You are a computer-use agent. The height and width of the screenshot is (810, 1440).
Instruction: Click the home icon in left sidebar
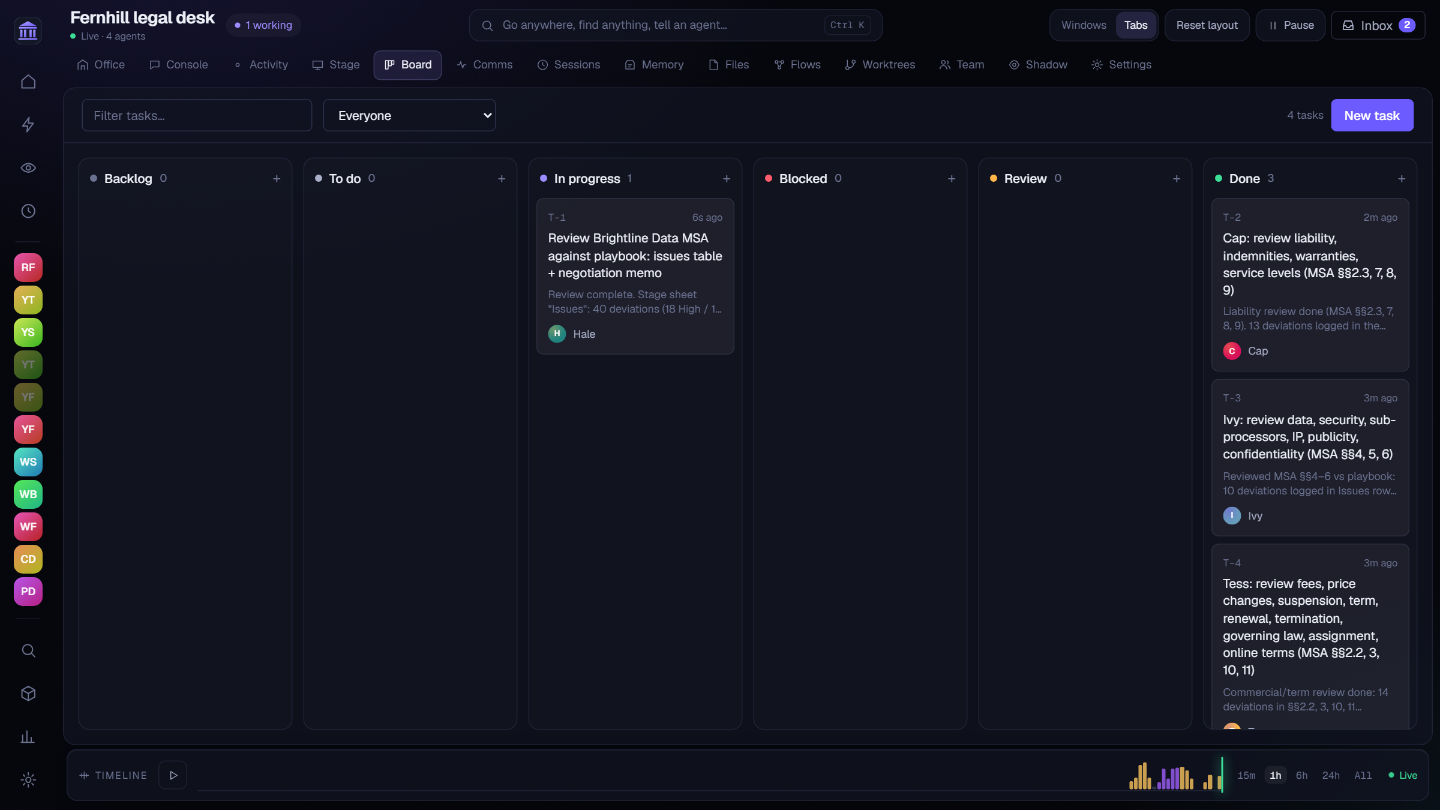(x=28, y=82)
